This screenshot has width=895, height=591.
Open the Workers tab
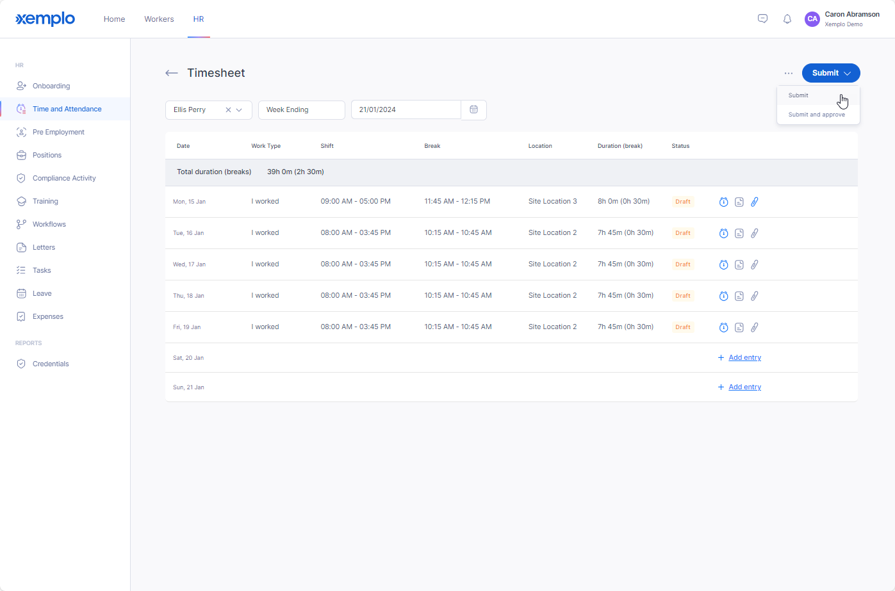coord(159,19)
